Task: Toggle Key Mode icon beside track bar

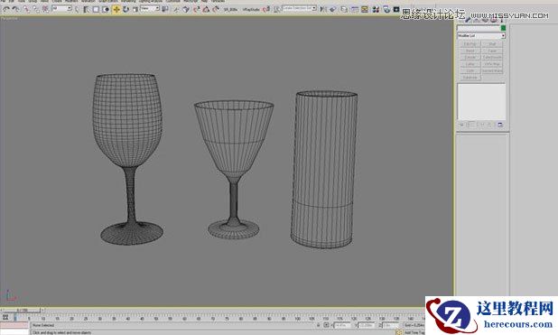Action: (5, 317)
